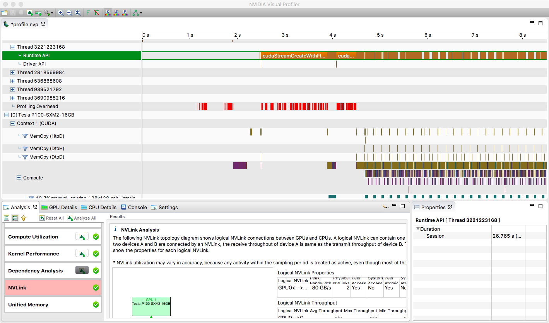Zoom in on the timeline
Image resolution: width=549 pixels, height=323 pixels.
pyautogui.click(x=60, y=12)
